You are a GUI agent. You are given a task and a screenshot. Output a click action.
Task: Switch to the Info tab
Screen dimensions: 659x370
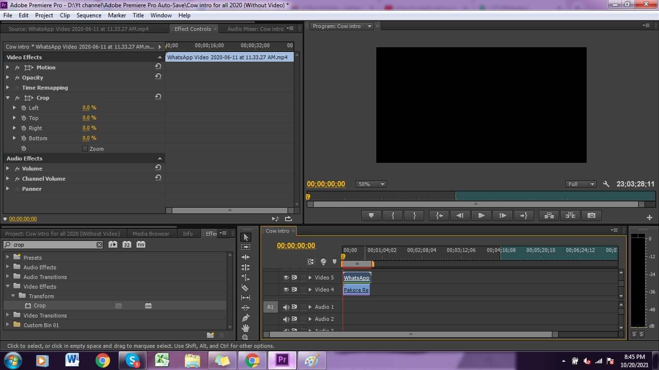click(188, 234)
